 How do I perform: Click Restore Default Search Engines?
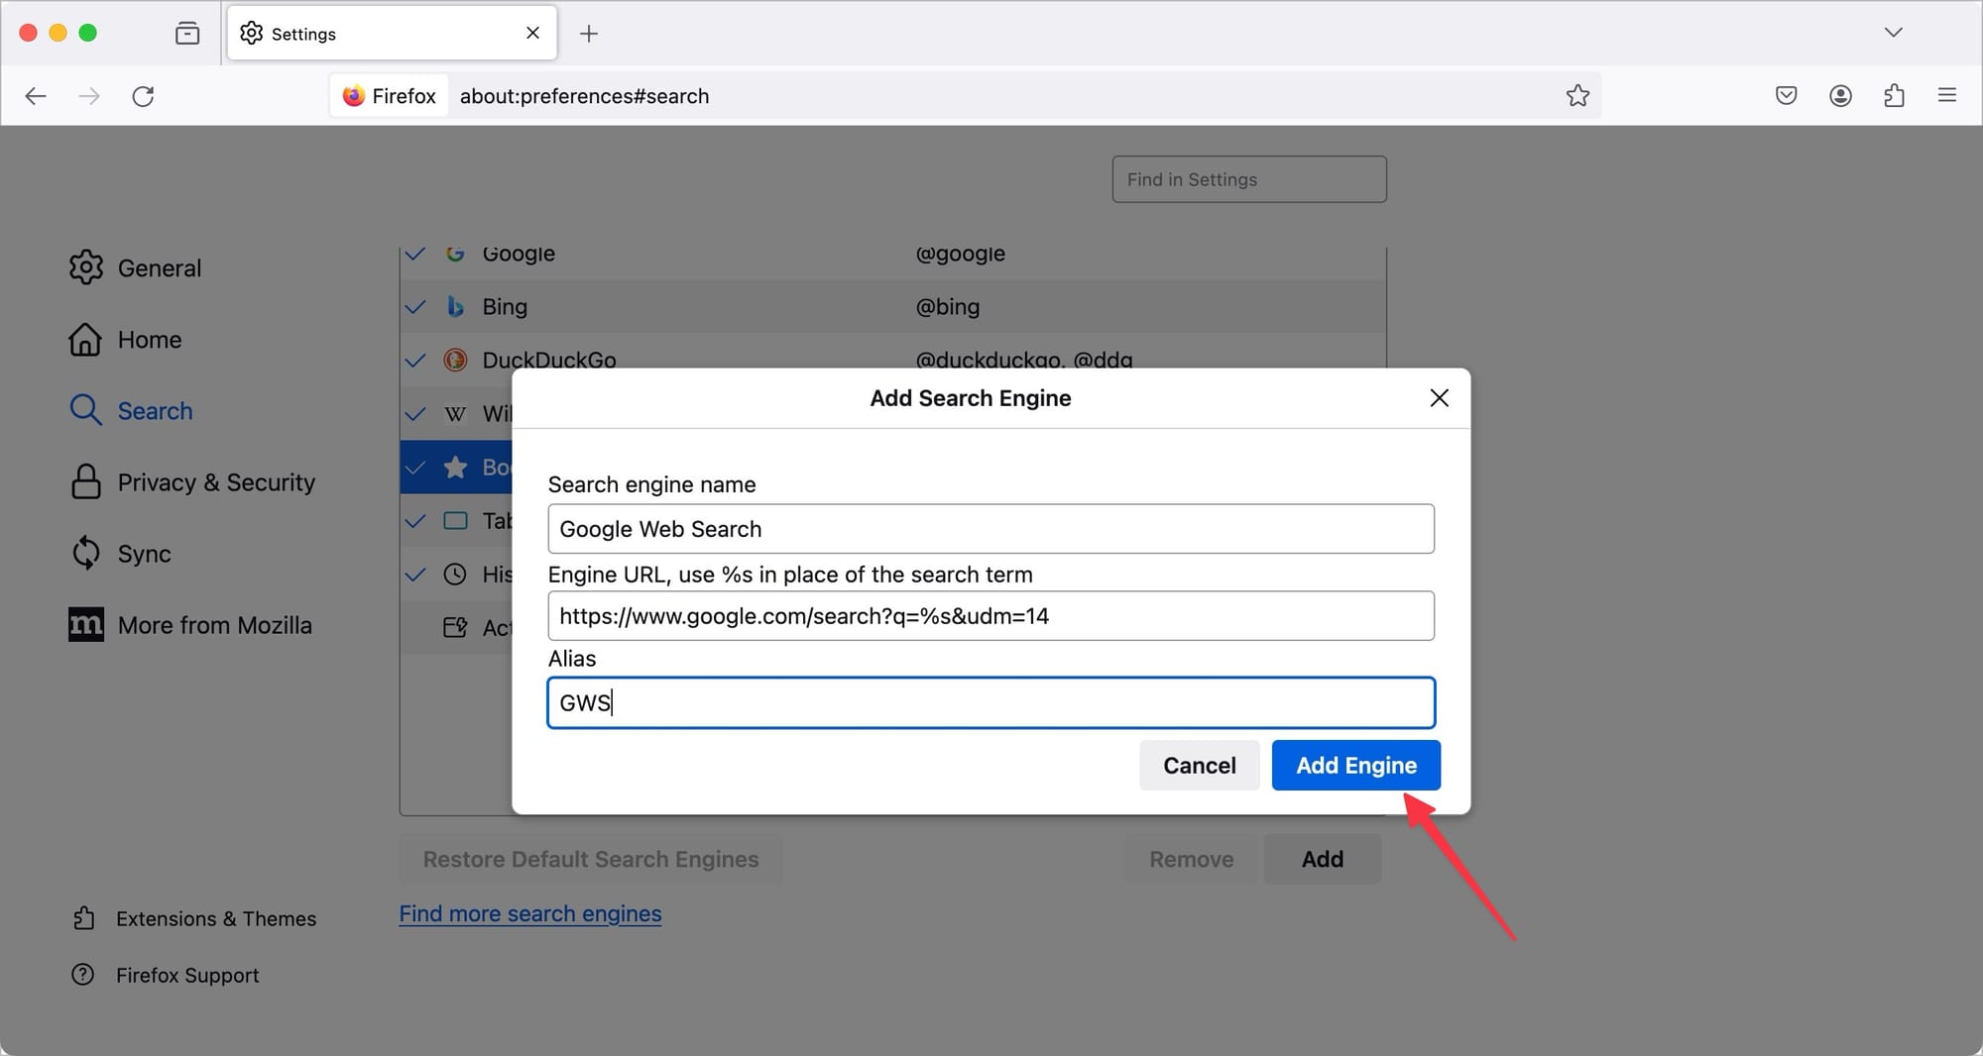tap(591, 859)
